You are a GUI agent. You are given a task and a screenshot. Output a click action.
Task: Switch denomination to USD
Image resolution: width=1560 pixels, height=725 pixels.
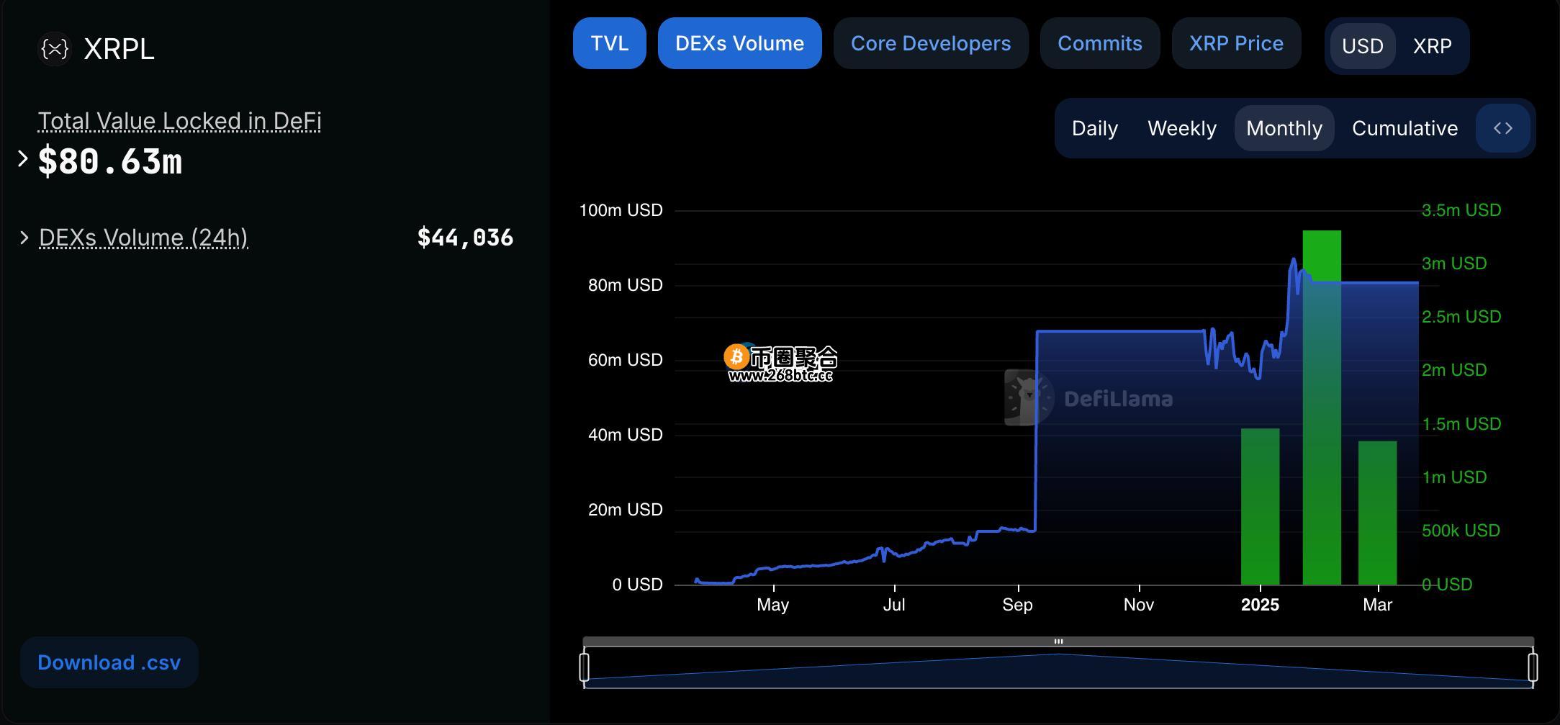pyautogui.click(x=1363, y=46)
